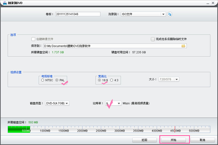The image size is (218, 145).
Task: Click the 1.737 GB required space value
Action: pyautogui.click(x=58, y=52)
